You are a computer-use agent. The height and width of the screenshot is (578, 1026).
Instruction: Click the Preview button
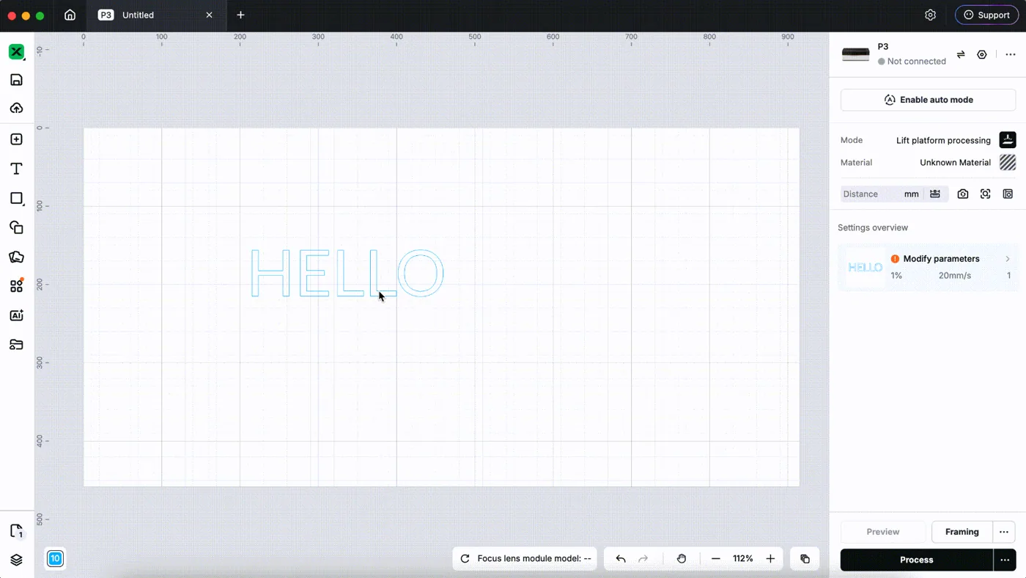(x=883, y=532)
